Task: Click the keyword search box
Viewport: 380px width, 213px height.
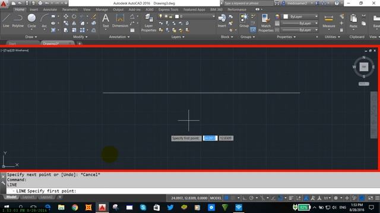Action: pos(248,3)
